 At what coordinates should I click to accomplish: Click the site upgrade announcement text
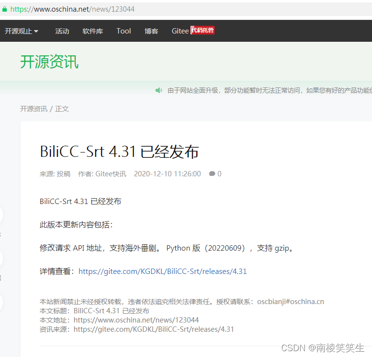(270, 90)
